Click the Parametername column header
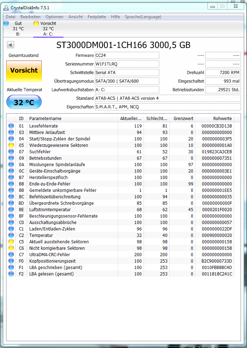The height and width of the screenshot is (348, 247). (72, 119)
